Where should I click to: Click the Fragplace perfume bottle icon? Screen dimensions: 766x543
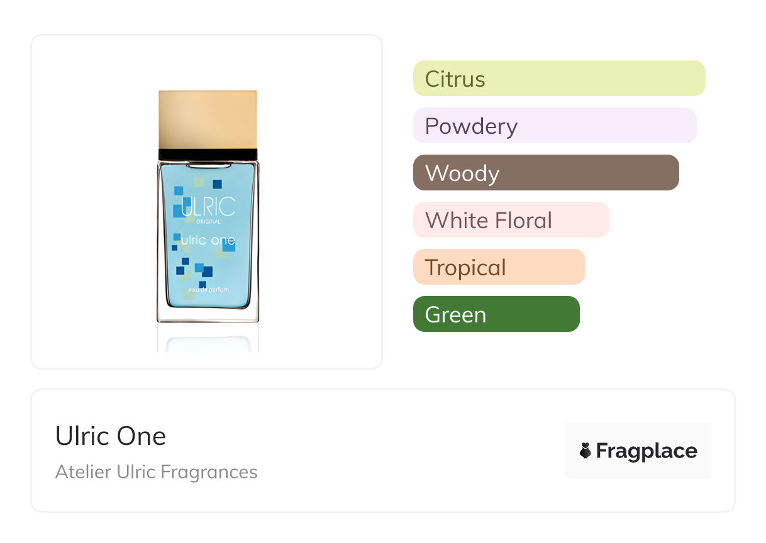coord(586,451)
